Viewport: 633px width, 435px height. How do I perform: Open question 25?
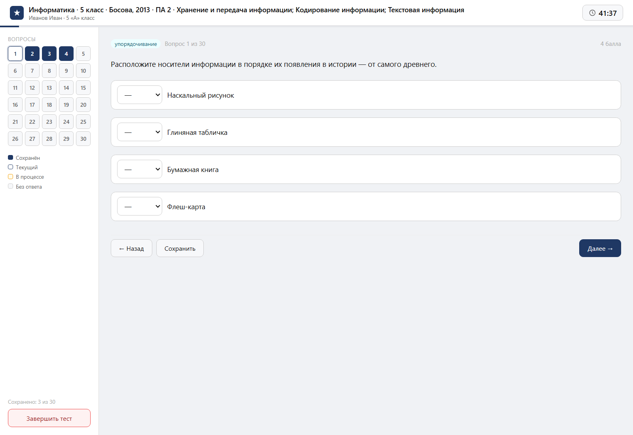click(x=83, y=122)
